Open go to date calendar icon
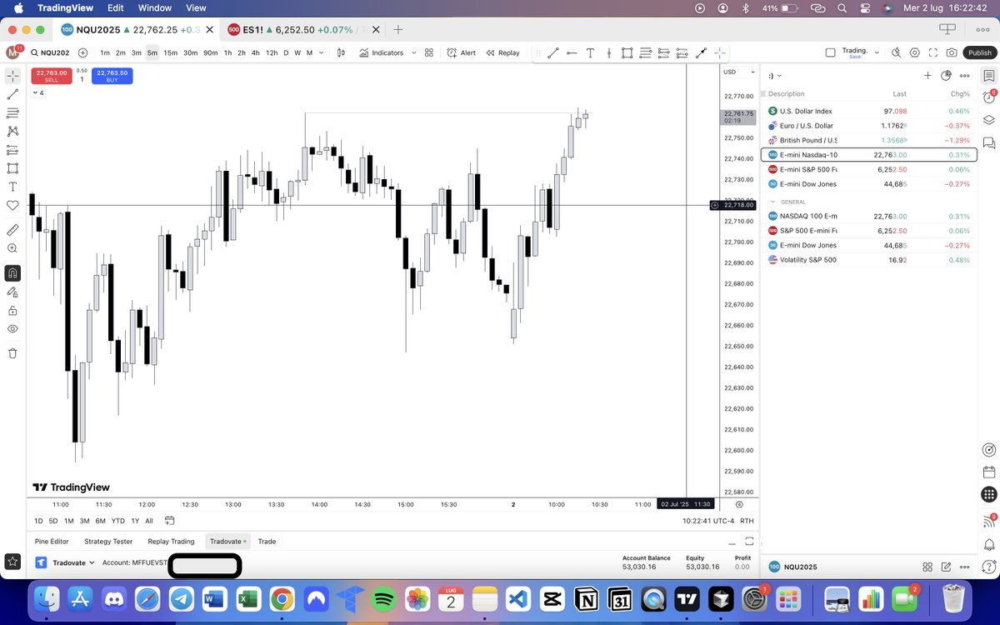The image size is (1000, 625). (x=169, y=521)
